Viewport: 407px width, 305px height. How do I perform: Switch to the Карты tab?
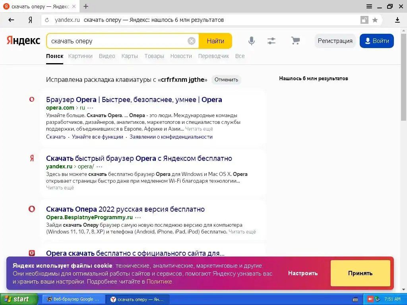(x=130, y=56)
